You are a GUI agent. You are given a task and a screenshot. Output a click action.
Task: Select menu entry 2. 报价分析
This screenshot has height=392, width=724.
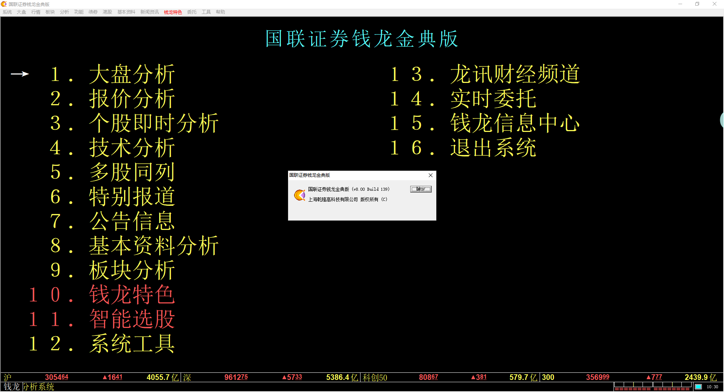click(x=112, y=98)
